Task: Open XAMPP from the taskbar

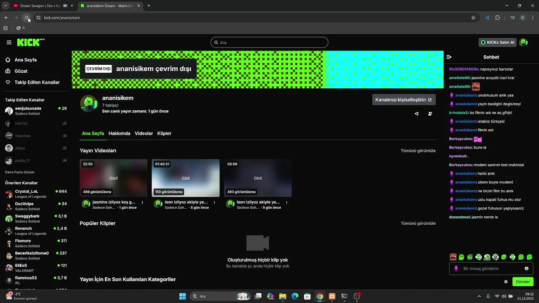Action: click(x=332, y=296)
